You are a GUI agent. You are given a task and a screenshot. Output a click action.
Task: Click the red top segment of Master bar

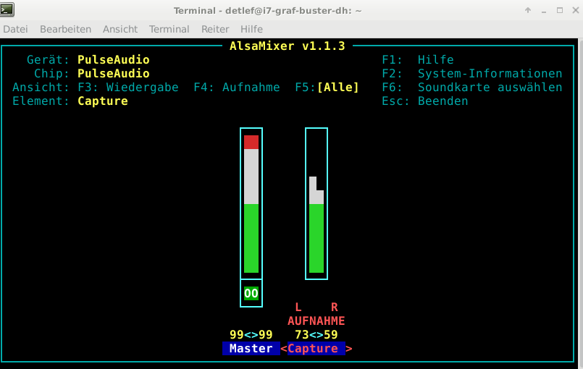tap(251, 143)
